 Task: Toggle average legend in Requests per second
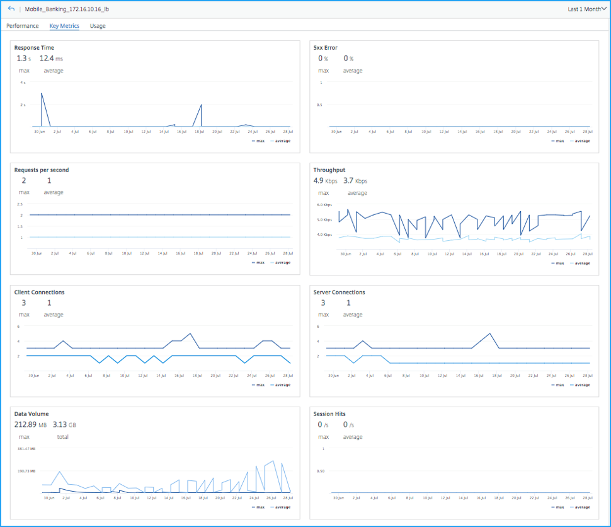click(280, 262)
